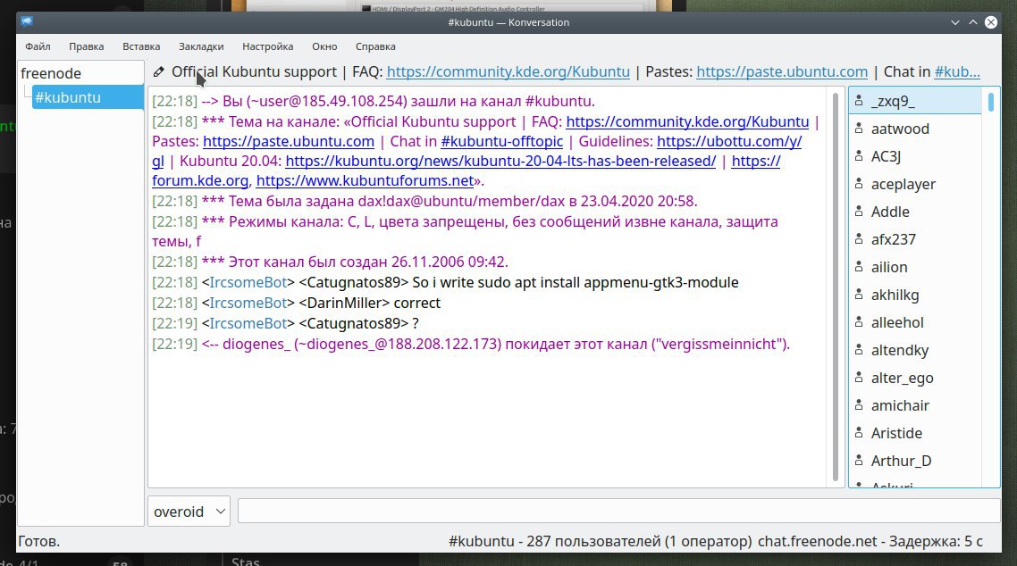Click the Готов status text
The width and height of the screenshot is (1017, 566).
pyautogui.click(x=39, y=541)
